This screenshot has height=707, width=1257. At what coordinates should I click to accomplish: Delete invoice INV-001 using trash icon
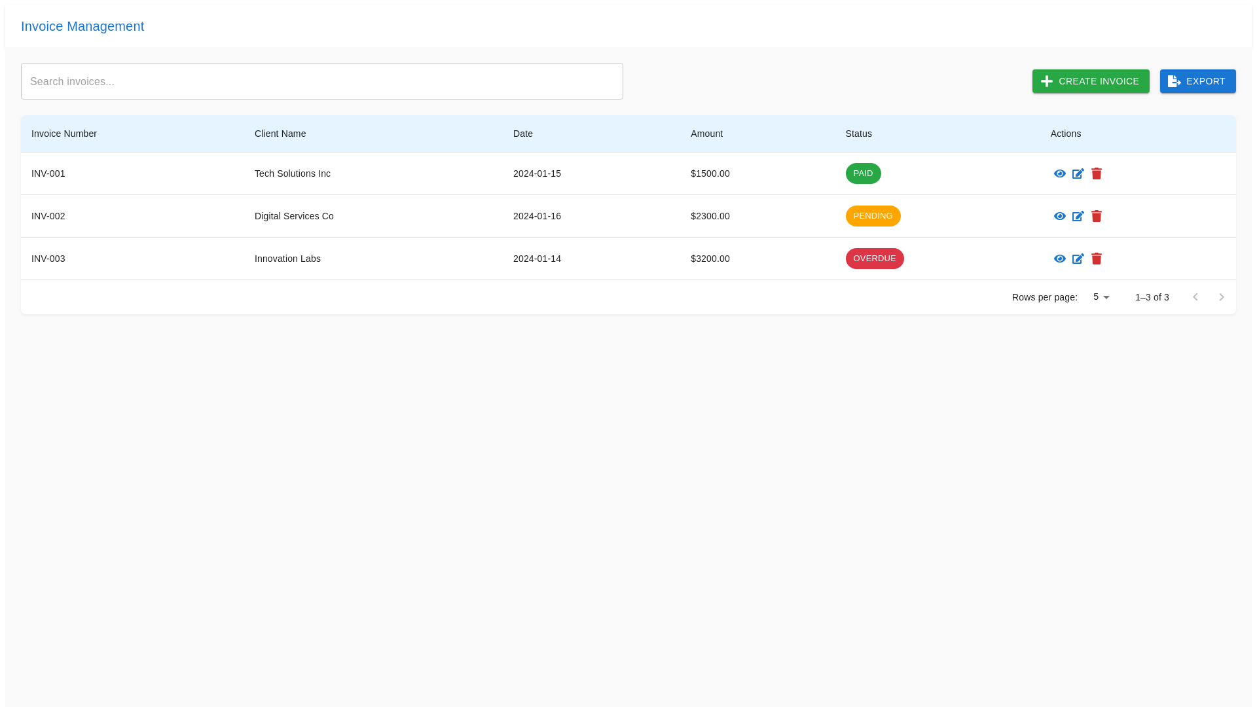point(1097,173)
